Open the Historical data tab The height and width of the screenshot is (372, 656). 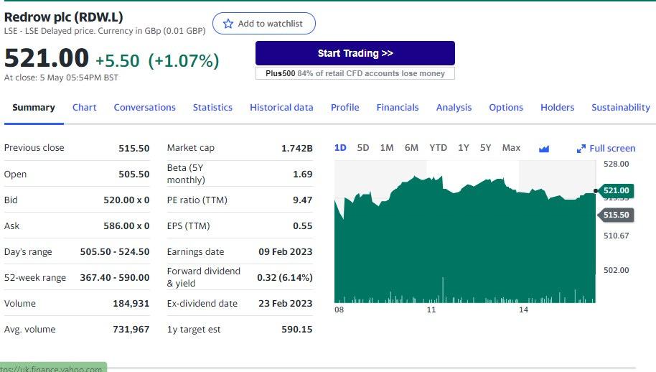point(281,108)
